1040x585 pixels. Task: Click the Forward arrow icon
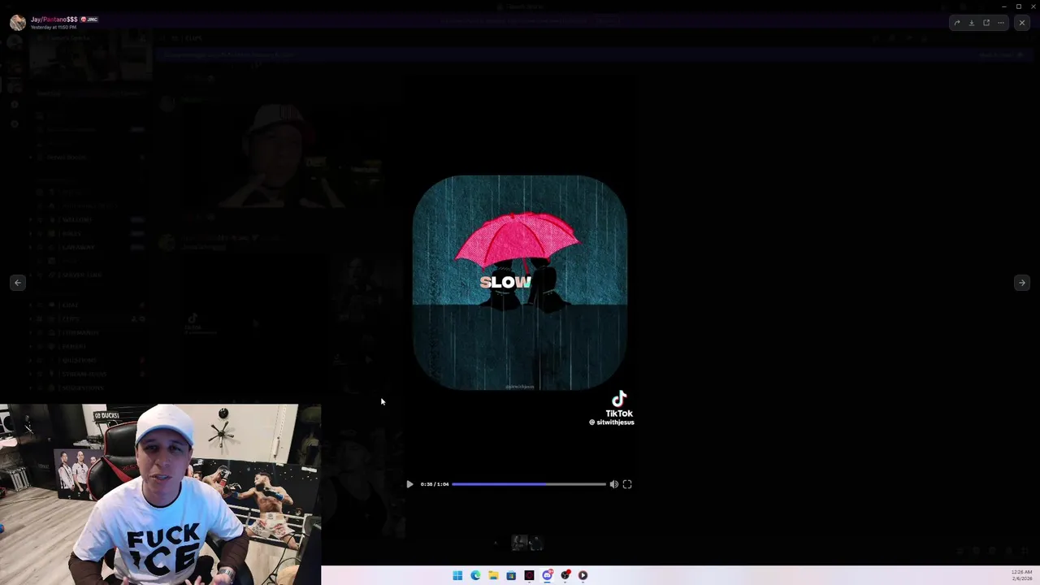click(957, 23)
